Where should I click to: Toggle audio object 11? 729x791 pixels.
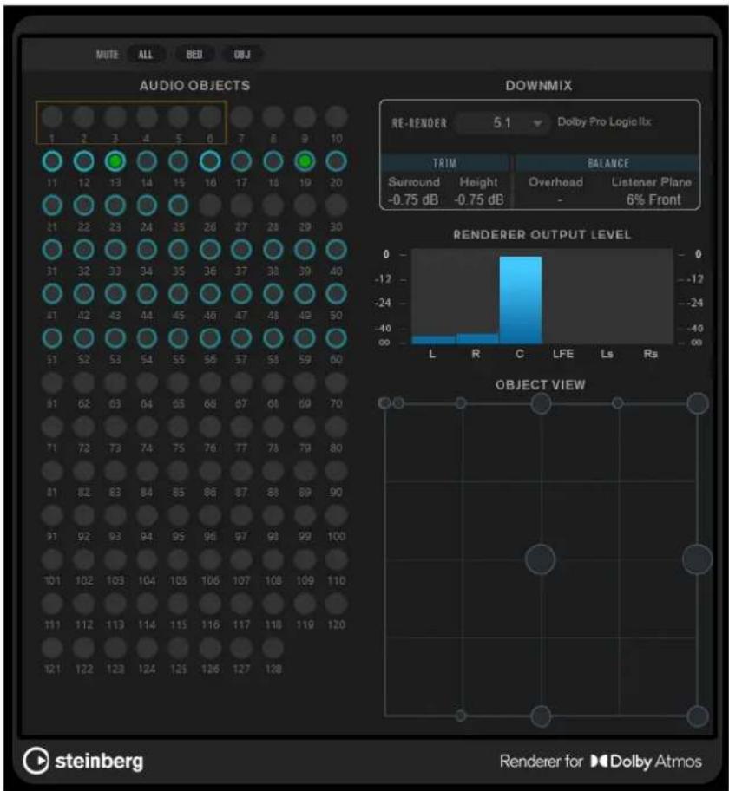coord(52,161)
